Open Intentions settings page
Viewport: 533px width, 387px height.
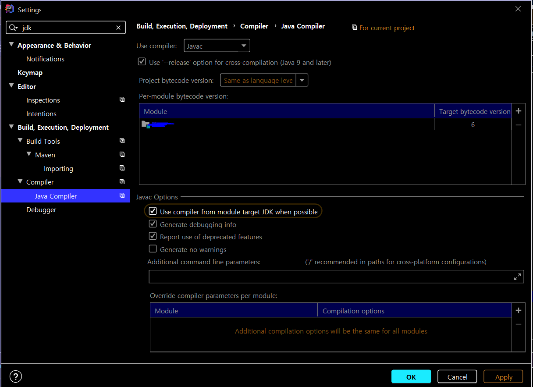pyautogui.click(x=41, y=114)
